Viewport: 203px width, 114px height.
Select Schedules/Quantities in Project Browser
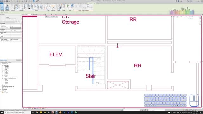pyautogui.click(x=9, y=86)
